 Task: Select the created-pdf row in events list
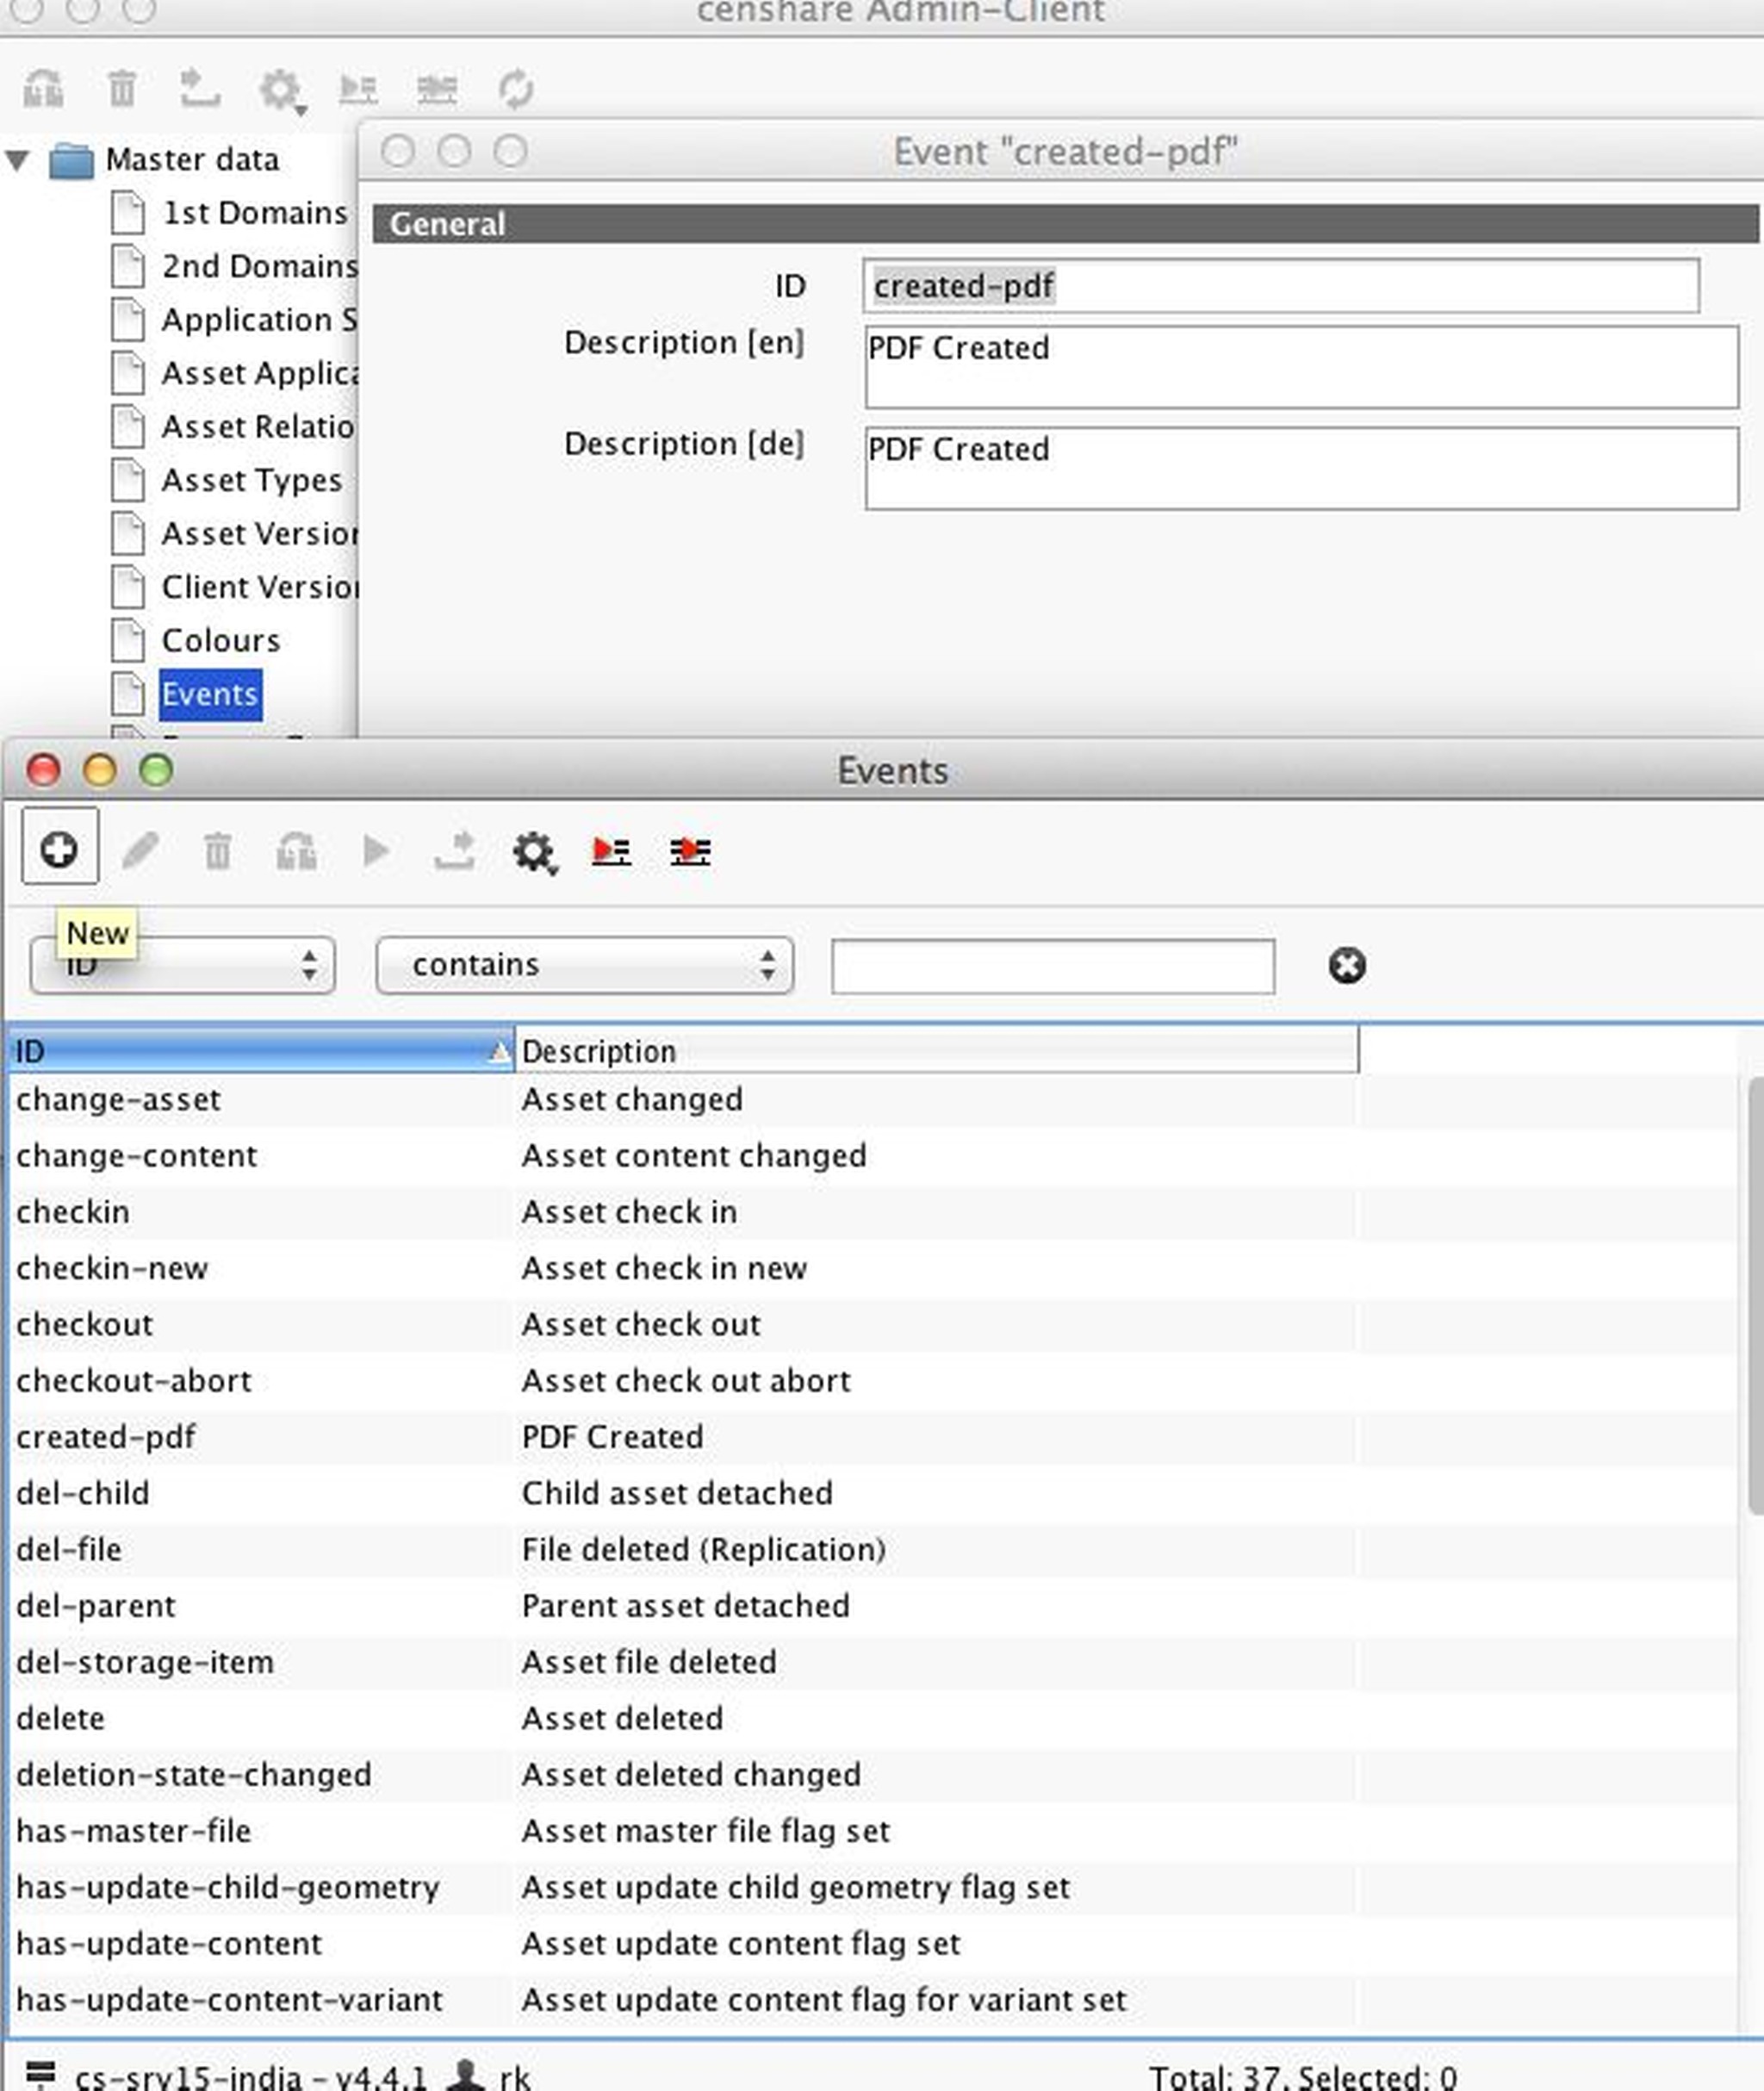tap(106, 1437)
